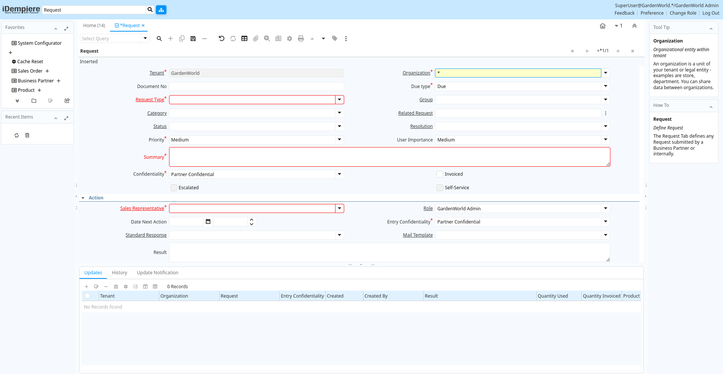The image size is (723, 374).
Task: Collapse the Action section
Action: tap(83, 198)
